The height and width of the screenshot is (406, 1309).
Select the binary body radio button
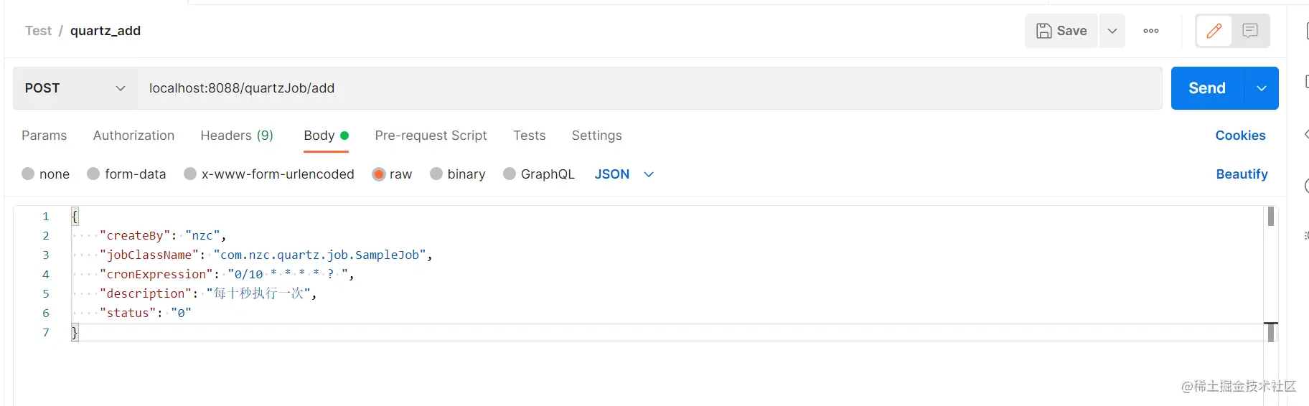pyautogui.click(x=436, y=174)
